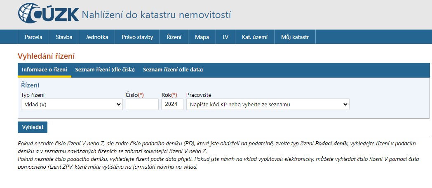Open Kat. území in the navigation bar

coord(255,37)
